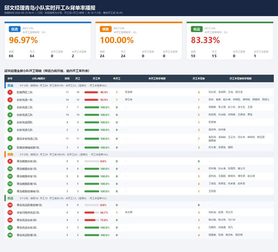
Task: Click the red progress bar in rank 1 row
Action: 92,92
